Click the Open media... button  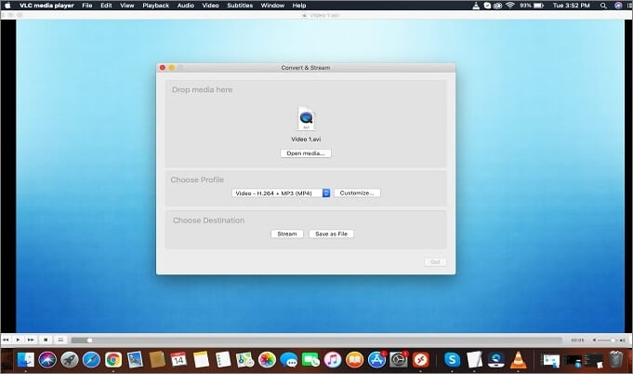tap(306, 154)
